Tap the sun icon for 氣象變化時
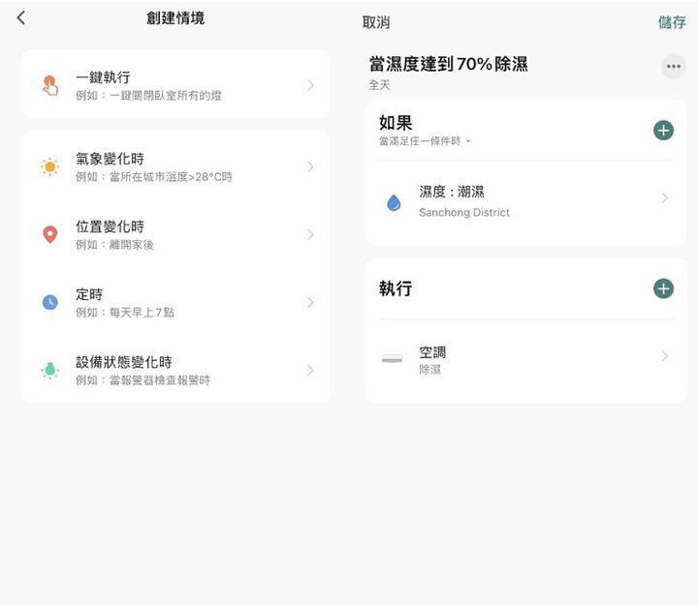 point(50,166)
